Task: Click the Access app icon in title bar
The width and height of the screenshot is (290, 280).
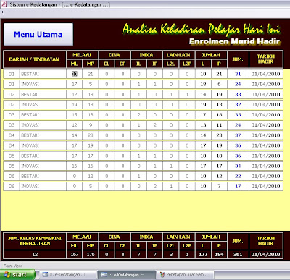Action: [x=4, y=4]
